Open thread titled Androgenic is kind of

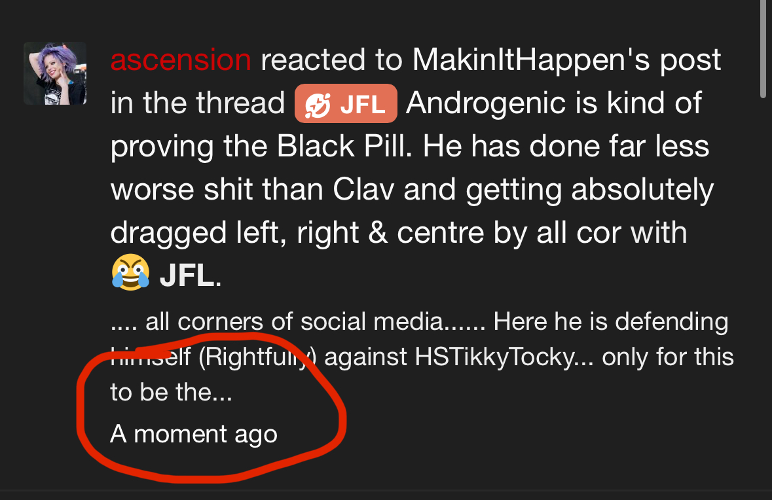(554, 103)
